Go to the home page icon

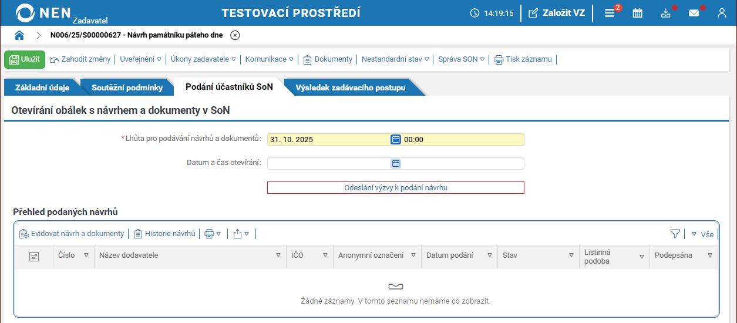point(19,35)
